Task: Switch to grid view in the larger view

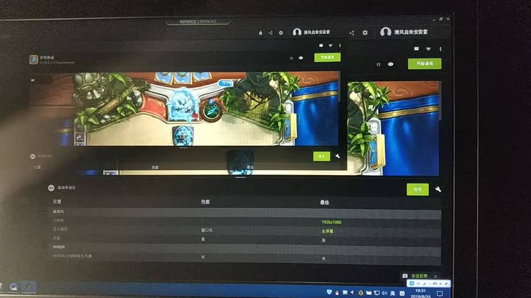Action: [x=416, y=48]
